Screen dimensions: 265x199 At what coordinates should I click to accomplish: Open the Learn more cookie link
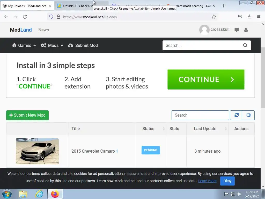(207, 181)
